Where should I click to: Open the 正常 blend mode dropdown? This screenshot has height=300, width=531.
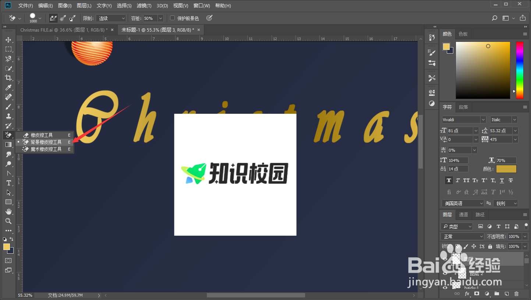coord(462,236)
